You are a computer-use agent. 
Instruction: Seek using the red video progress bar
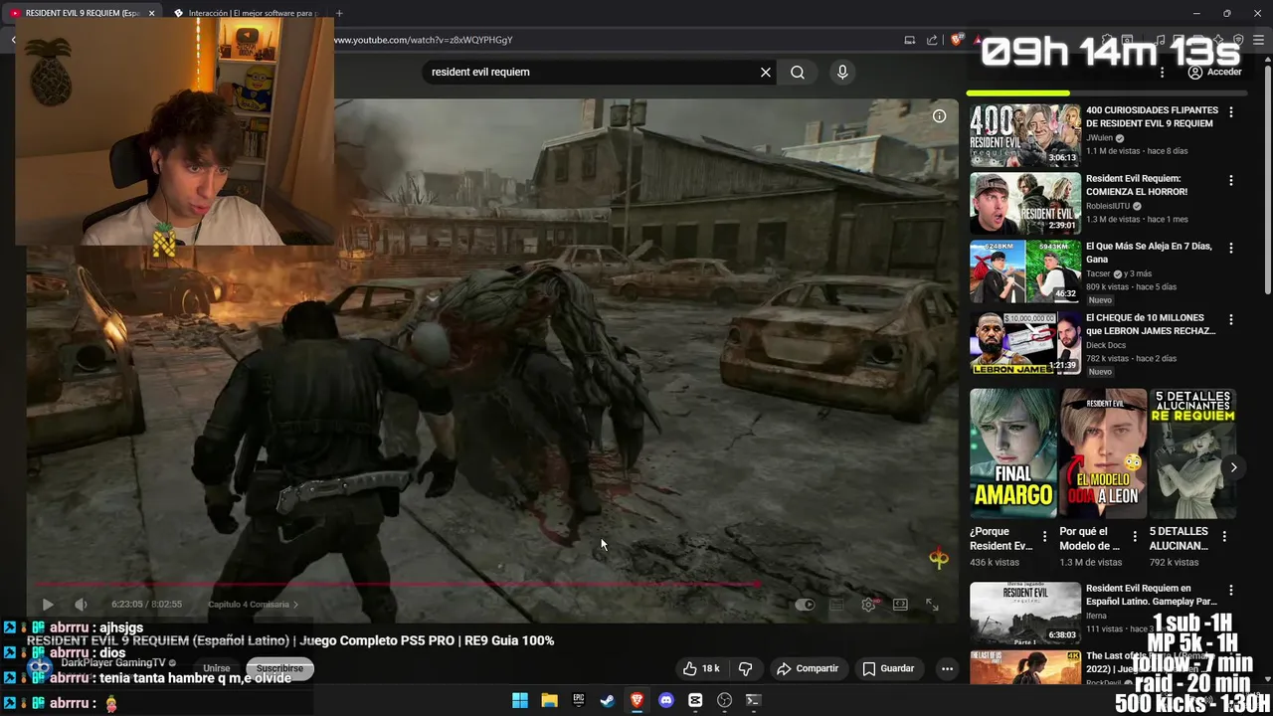pyautogui.click(x=398, y=585)
